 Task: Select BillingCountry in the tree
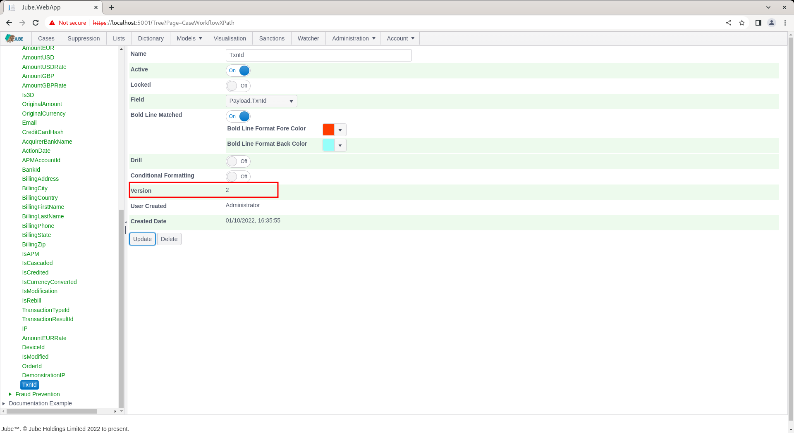click(x=40, y=198)
